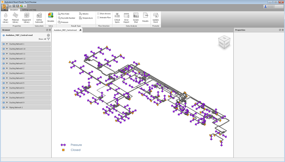This screenshot has width=285, height=162.
Task: Take a Screen Shot
Action: coord(136,18)
